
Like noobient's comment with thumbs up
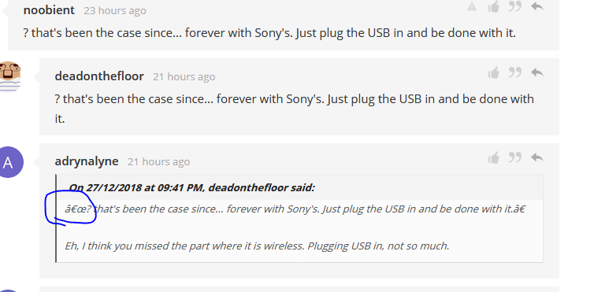point(494,6)
